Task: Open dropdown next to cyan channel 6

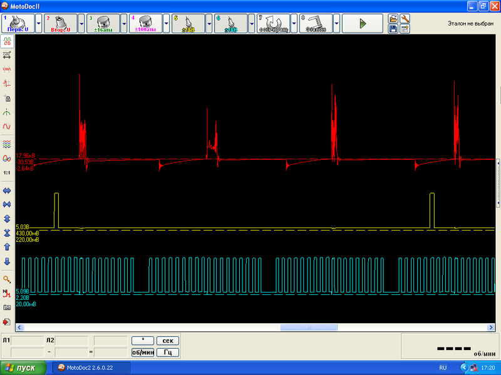Action: (252, 23)
